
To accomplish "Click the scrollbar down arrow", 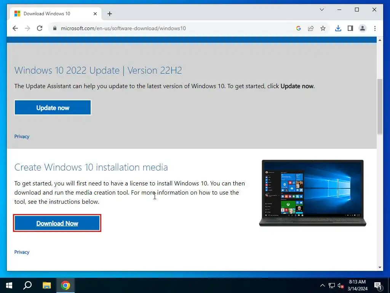I will click(x=380, y=267).
